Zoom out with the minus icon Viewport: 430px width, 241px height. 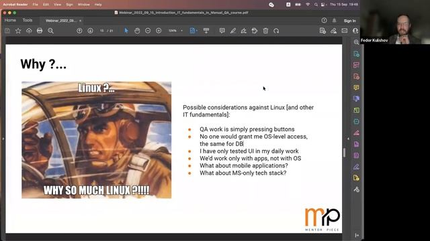(x=148, y=31)
